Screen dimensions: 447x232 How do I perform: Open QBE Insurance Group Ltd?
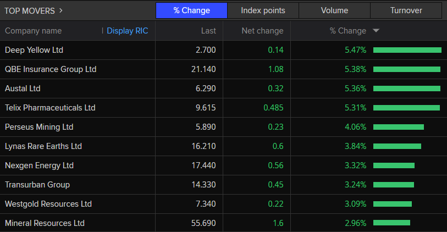coord(51,69)
